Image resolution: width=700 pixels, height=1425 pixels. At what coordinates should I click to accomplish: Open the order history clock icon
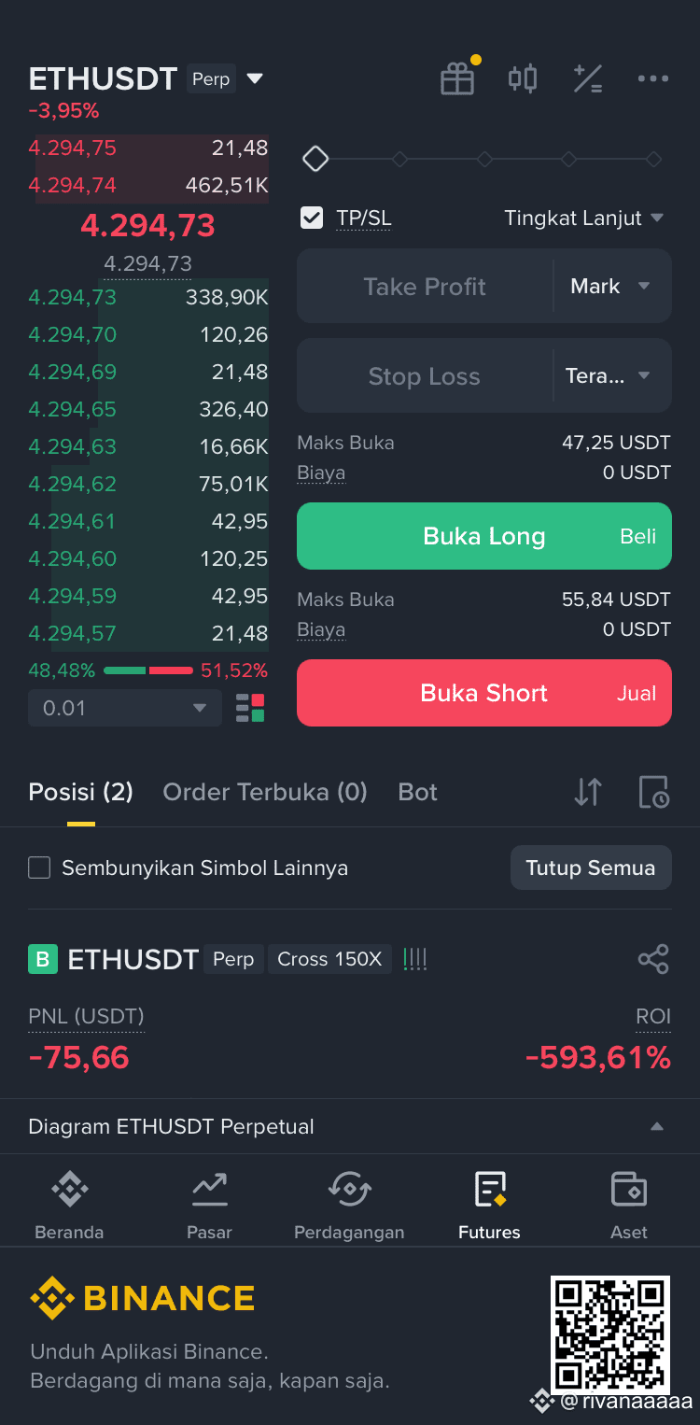653,792
